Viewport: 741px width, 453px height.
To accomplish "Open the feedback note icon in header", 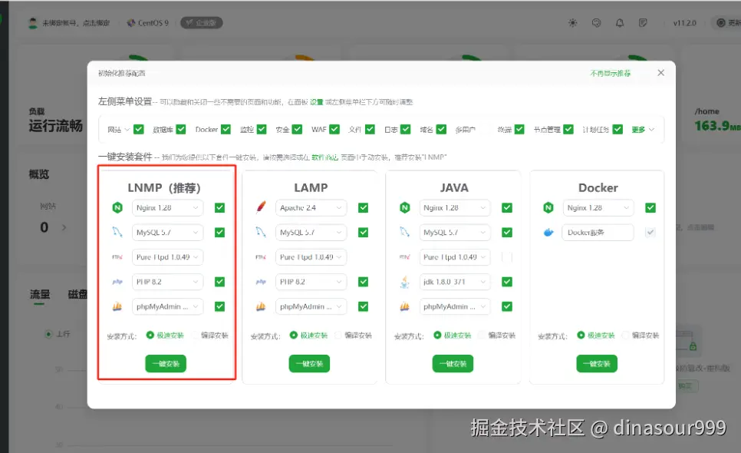I will pos(643,23).
